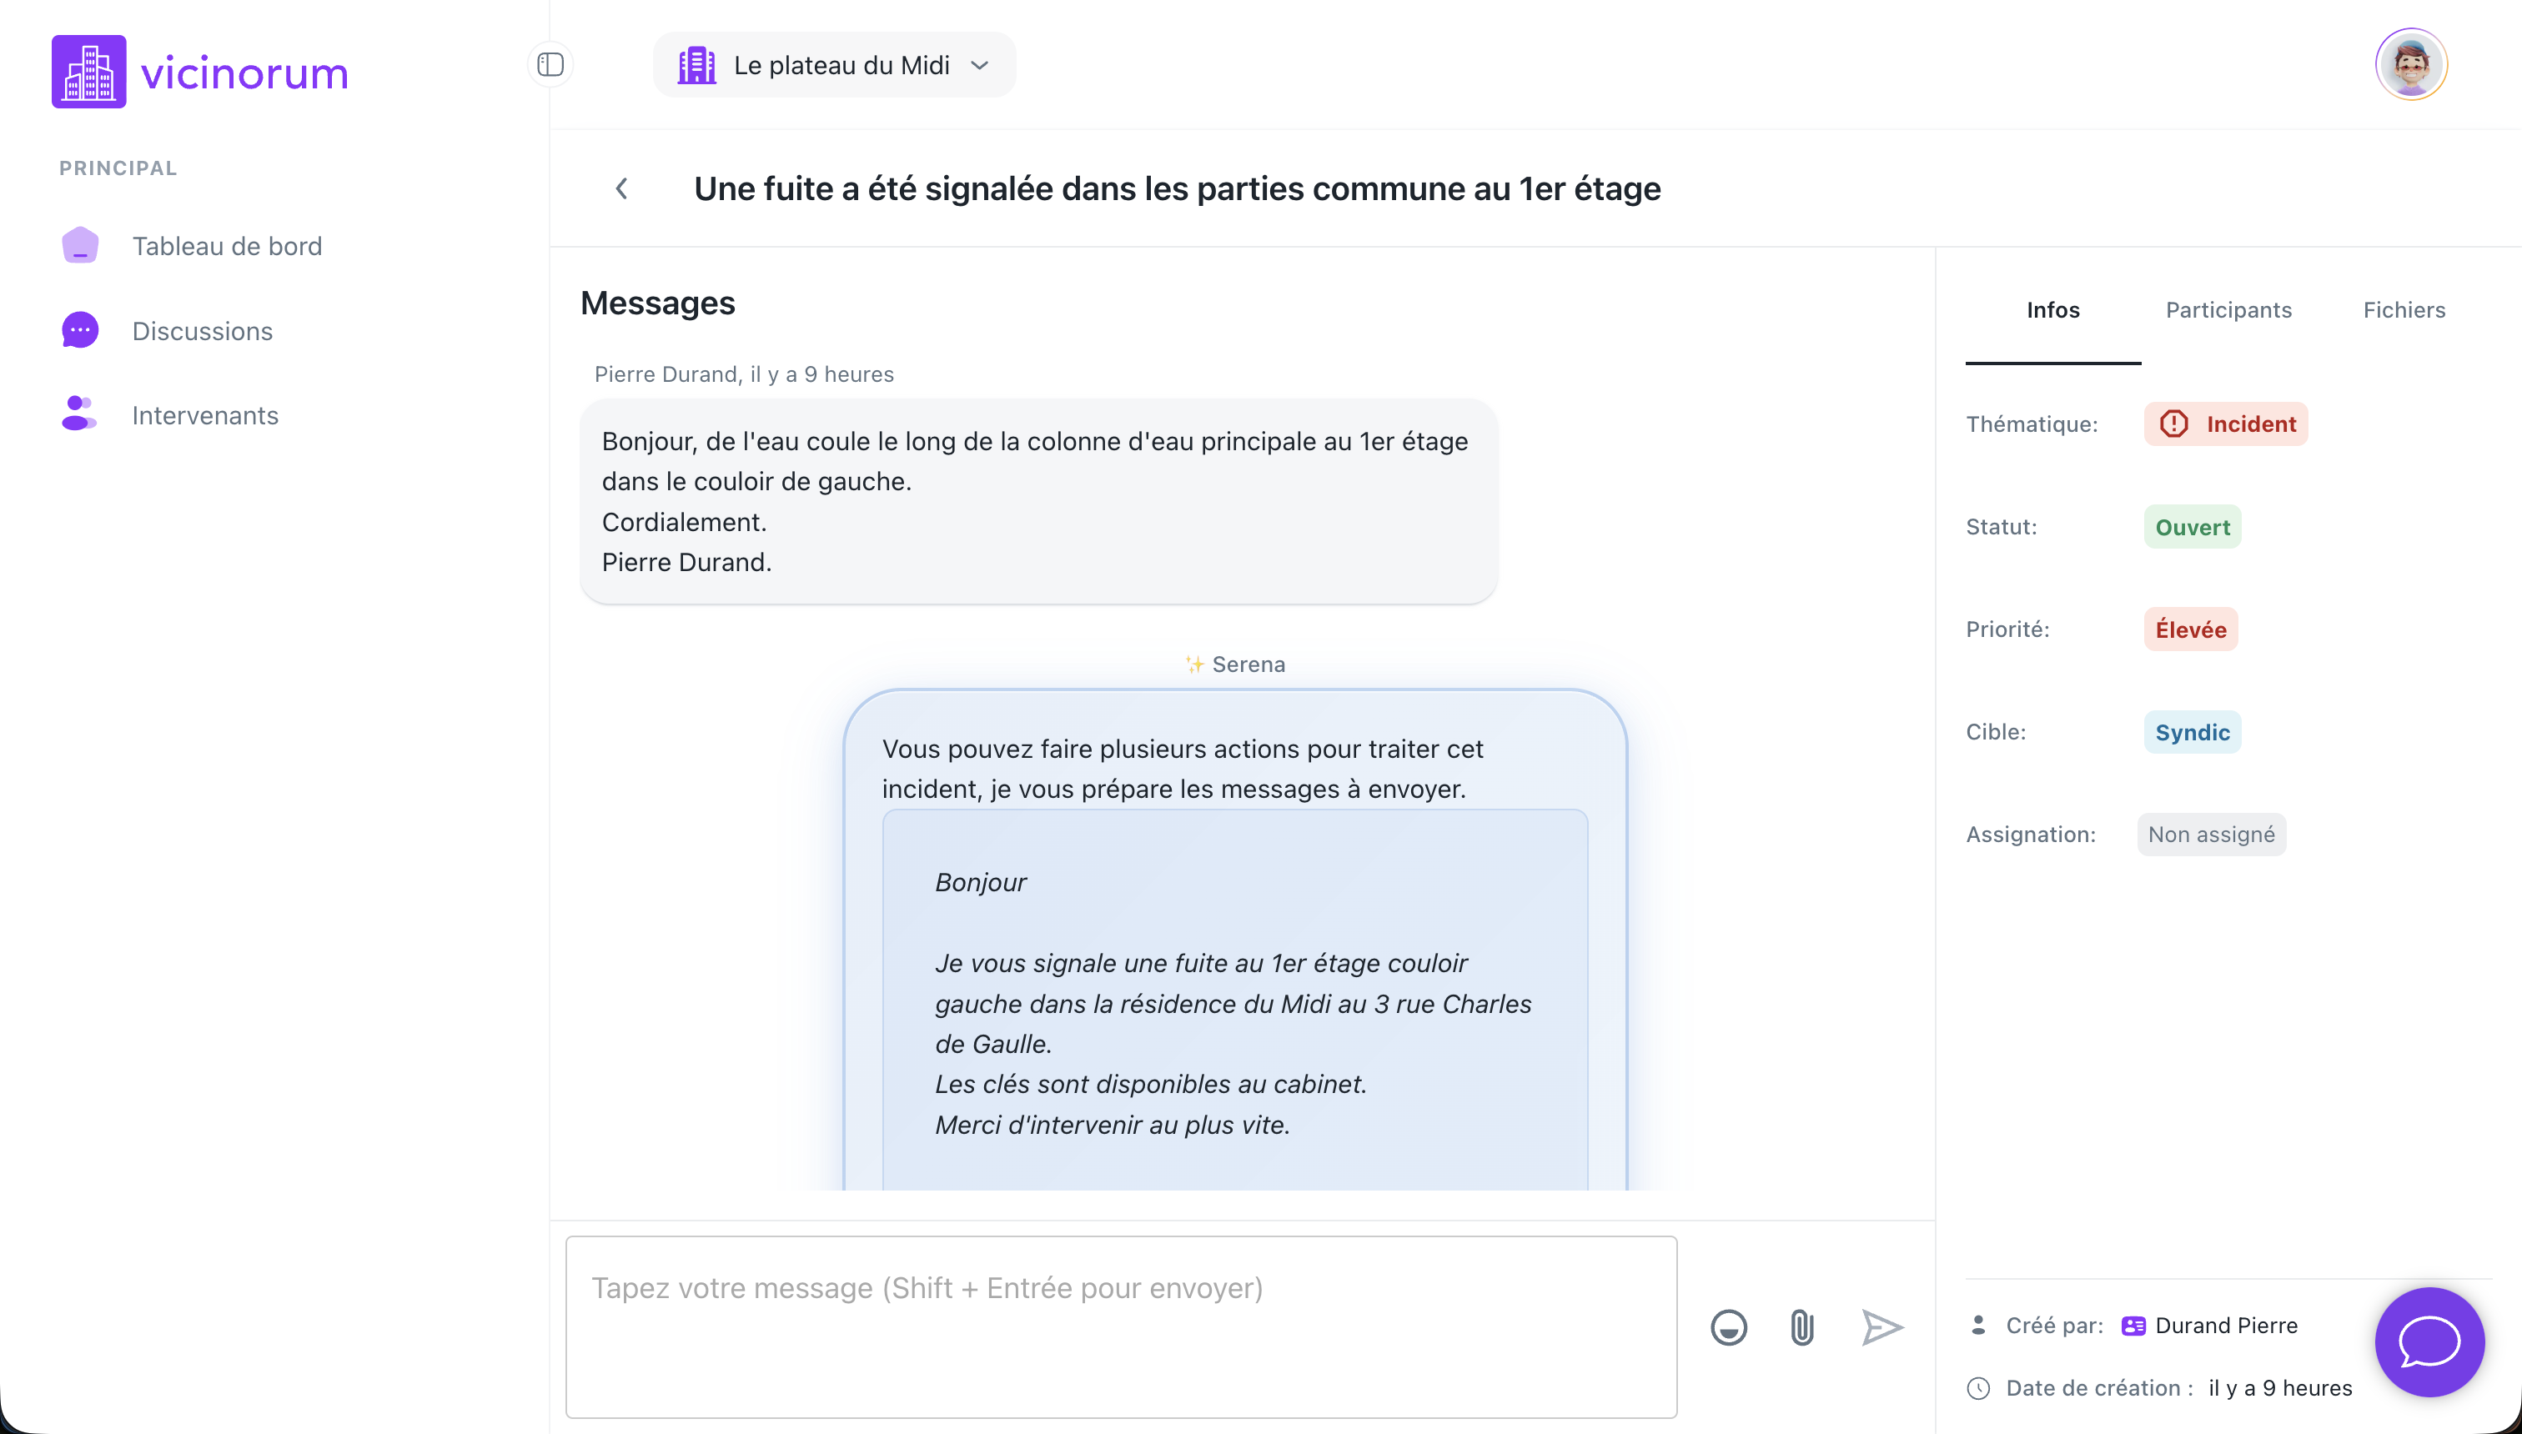Go back with the left chevron arrow
This screenshot has width=2522, height=1434.
tap(623, 188)
